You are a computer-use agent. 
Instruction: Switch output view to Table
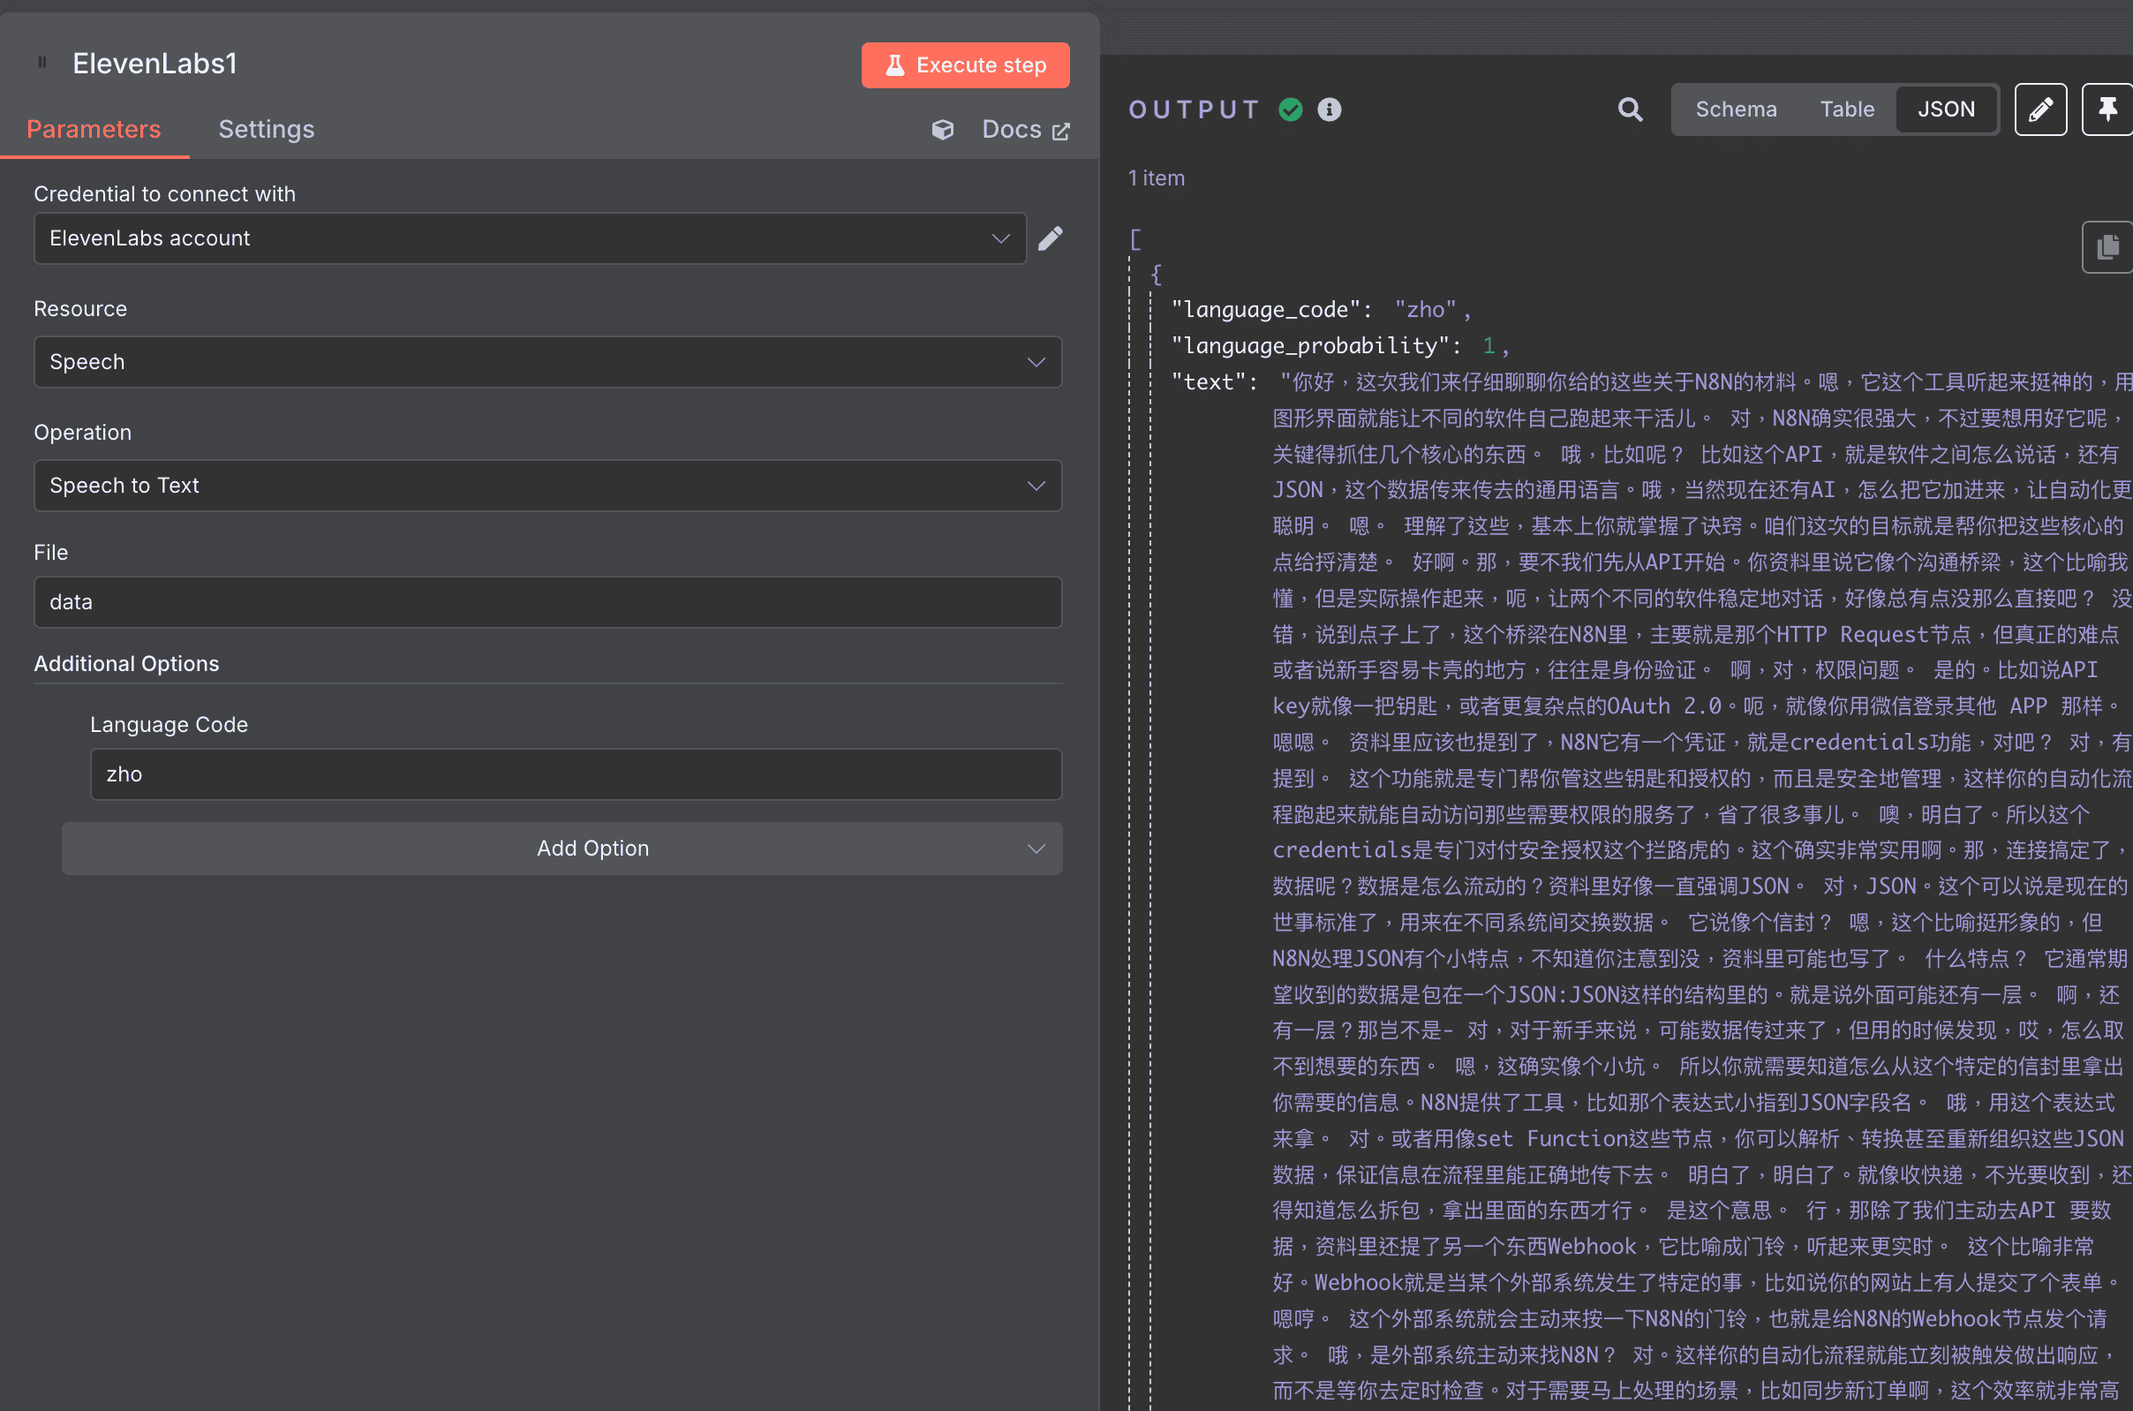1847,109
